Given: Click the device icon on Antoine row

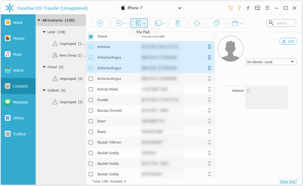Looking at the screenshot, I should [209, 47].
